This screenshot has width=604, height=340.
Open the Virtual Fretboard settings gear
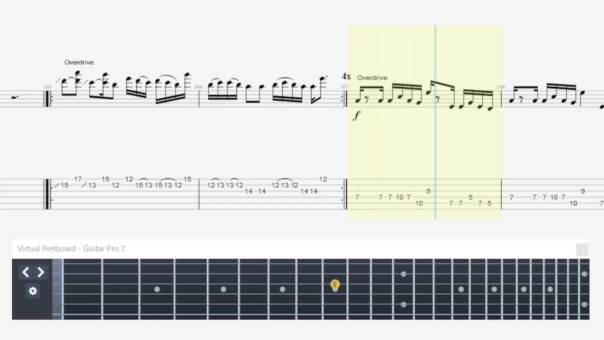click(33, 291)
